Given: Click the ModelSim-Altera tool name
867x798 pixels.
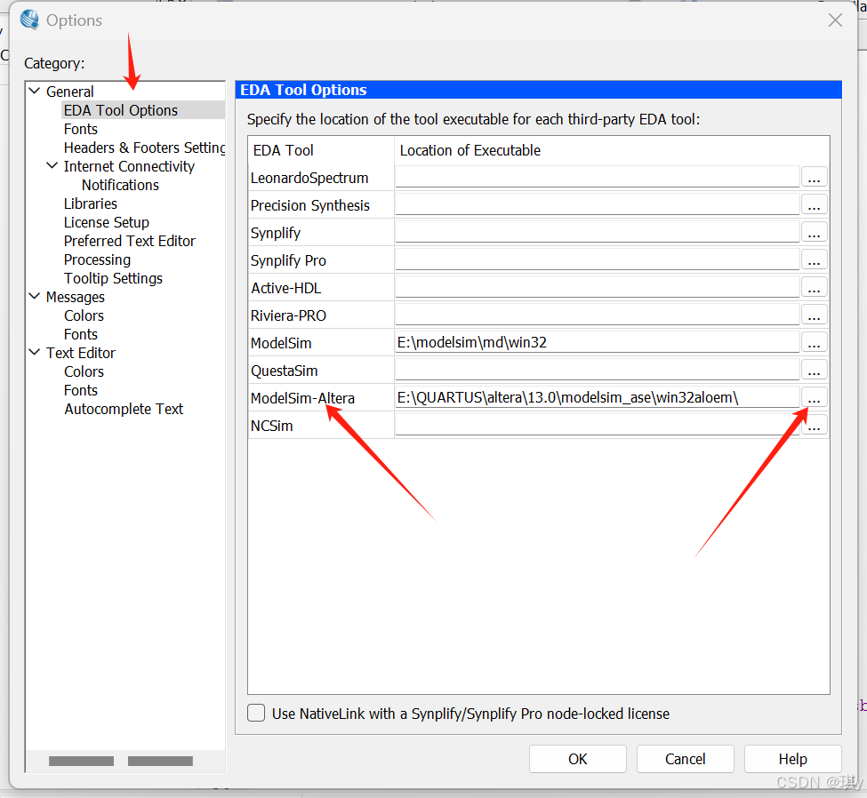Looking at the screenshot, I should click(302, 398).
